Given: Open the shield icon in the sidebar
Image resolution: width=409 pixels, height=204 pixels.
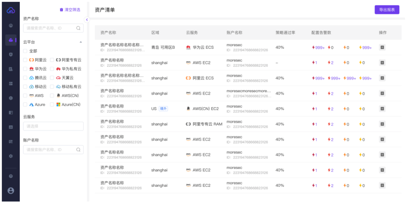Looking at the screenshot, I should tap(11, 54).
